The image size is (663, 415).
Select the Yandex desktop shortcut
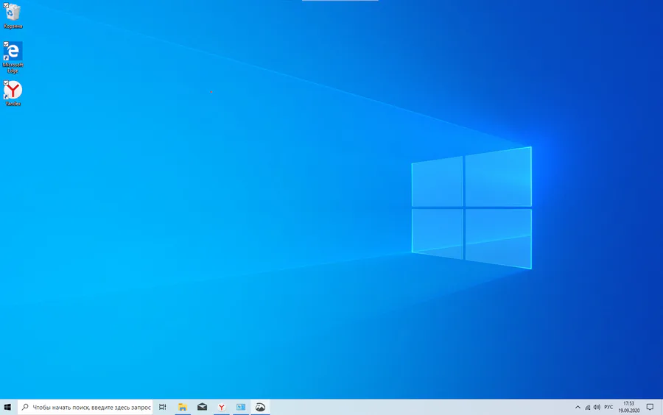pyautogui.click(x=13, y=93)
